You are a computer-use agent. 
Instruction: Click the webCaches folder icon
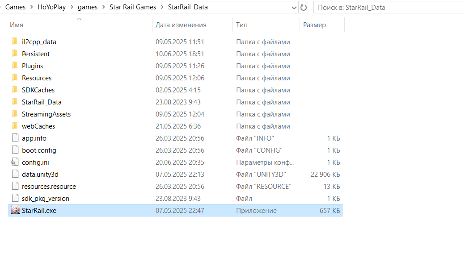click(15, 126)
